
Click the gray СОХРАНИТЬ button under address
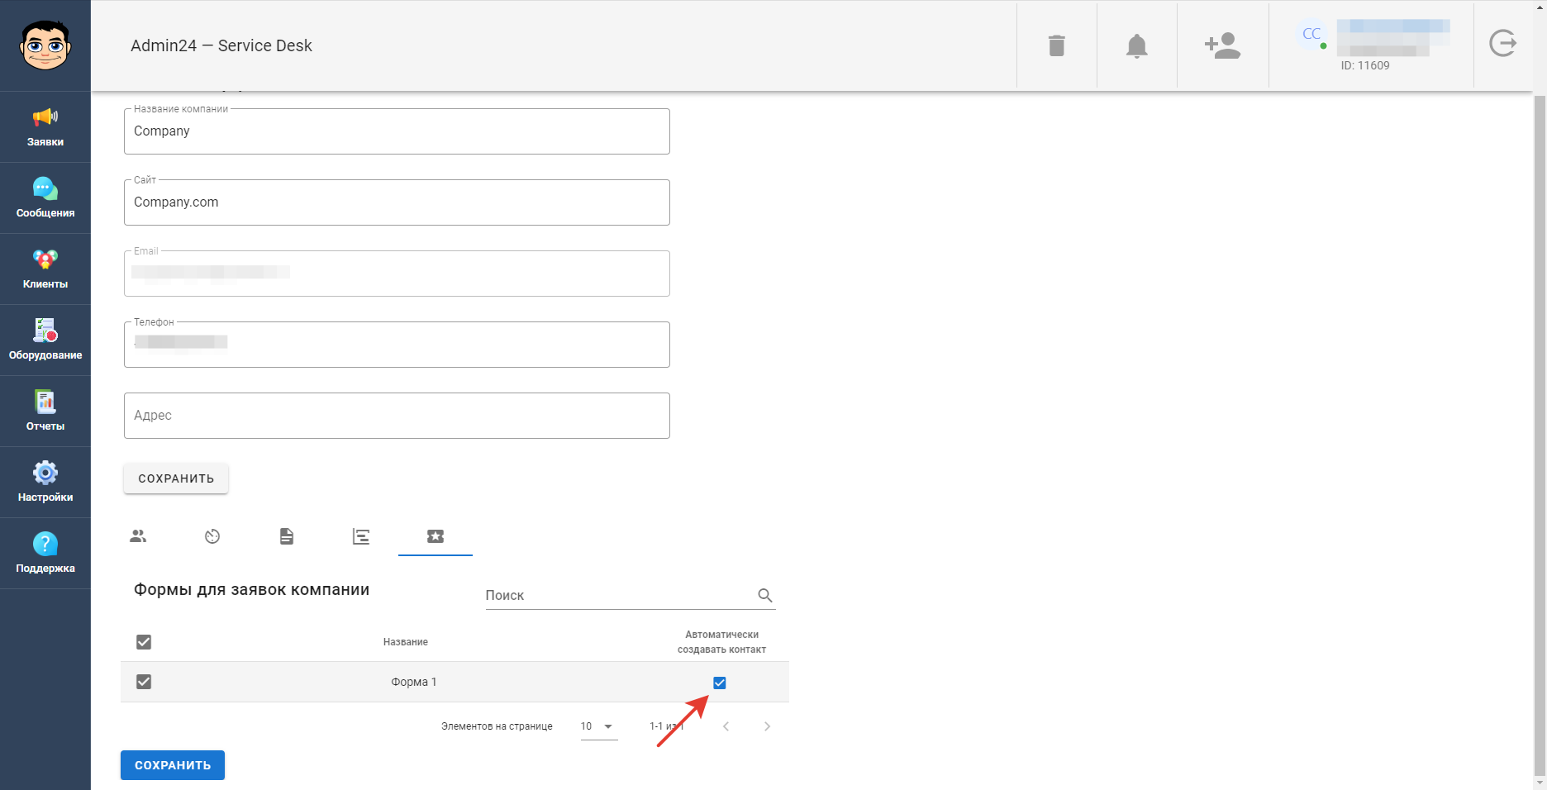coord(176,478)
